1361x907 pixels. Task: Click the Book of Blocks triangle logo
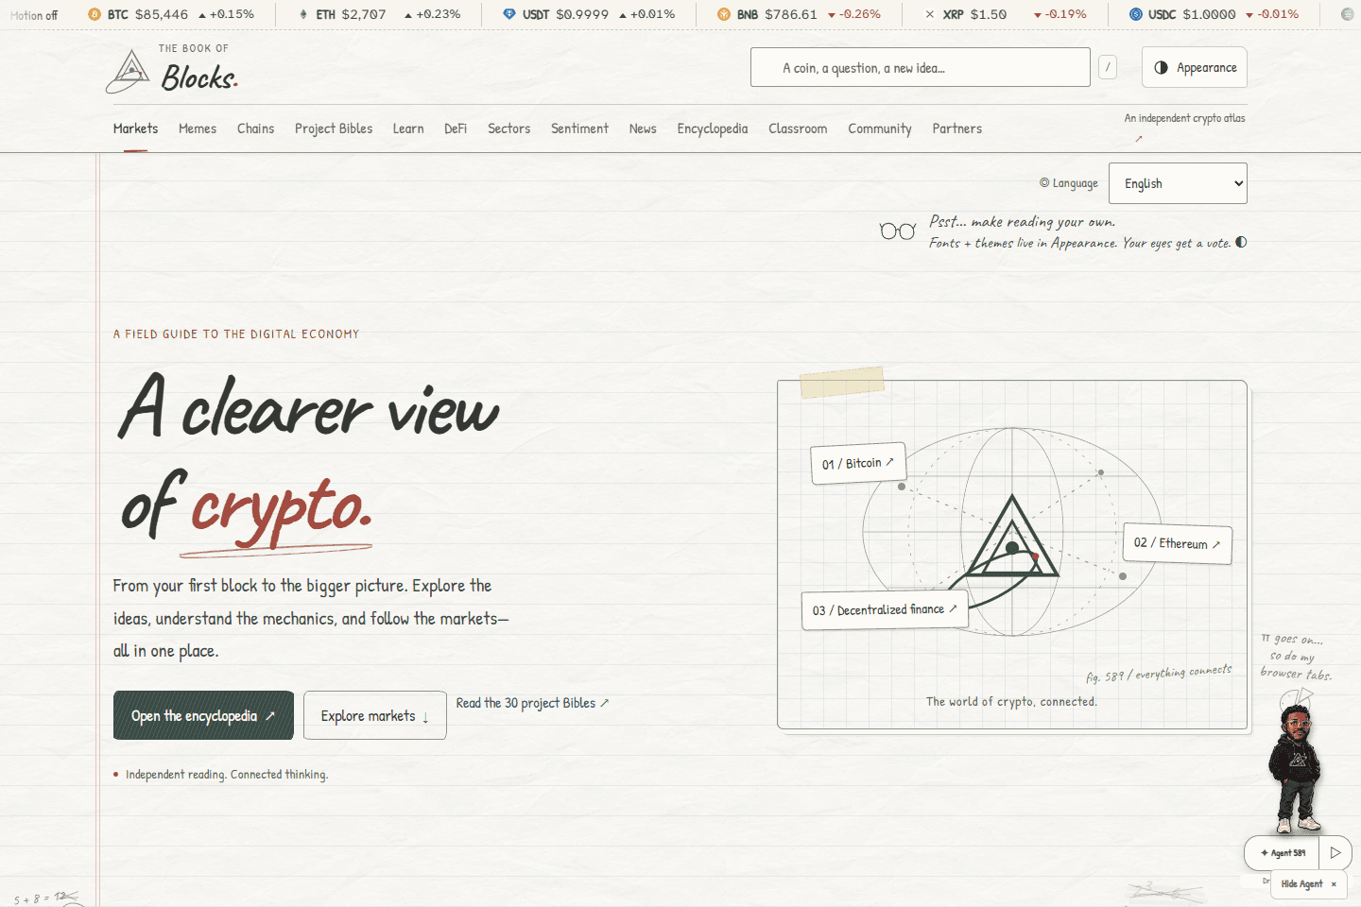coord(129,71)
